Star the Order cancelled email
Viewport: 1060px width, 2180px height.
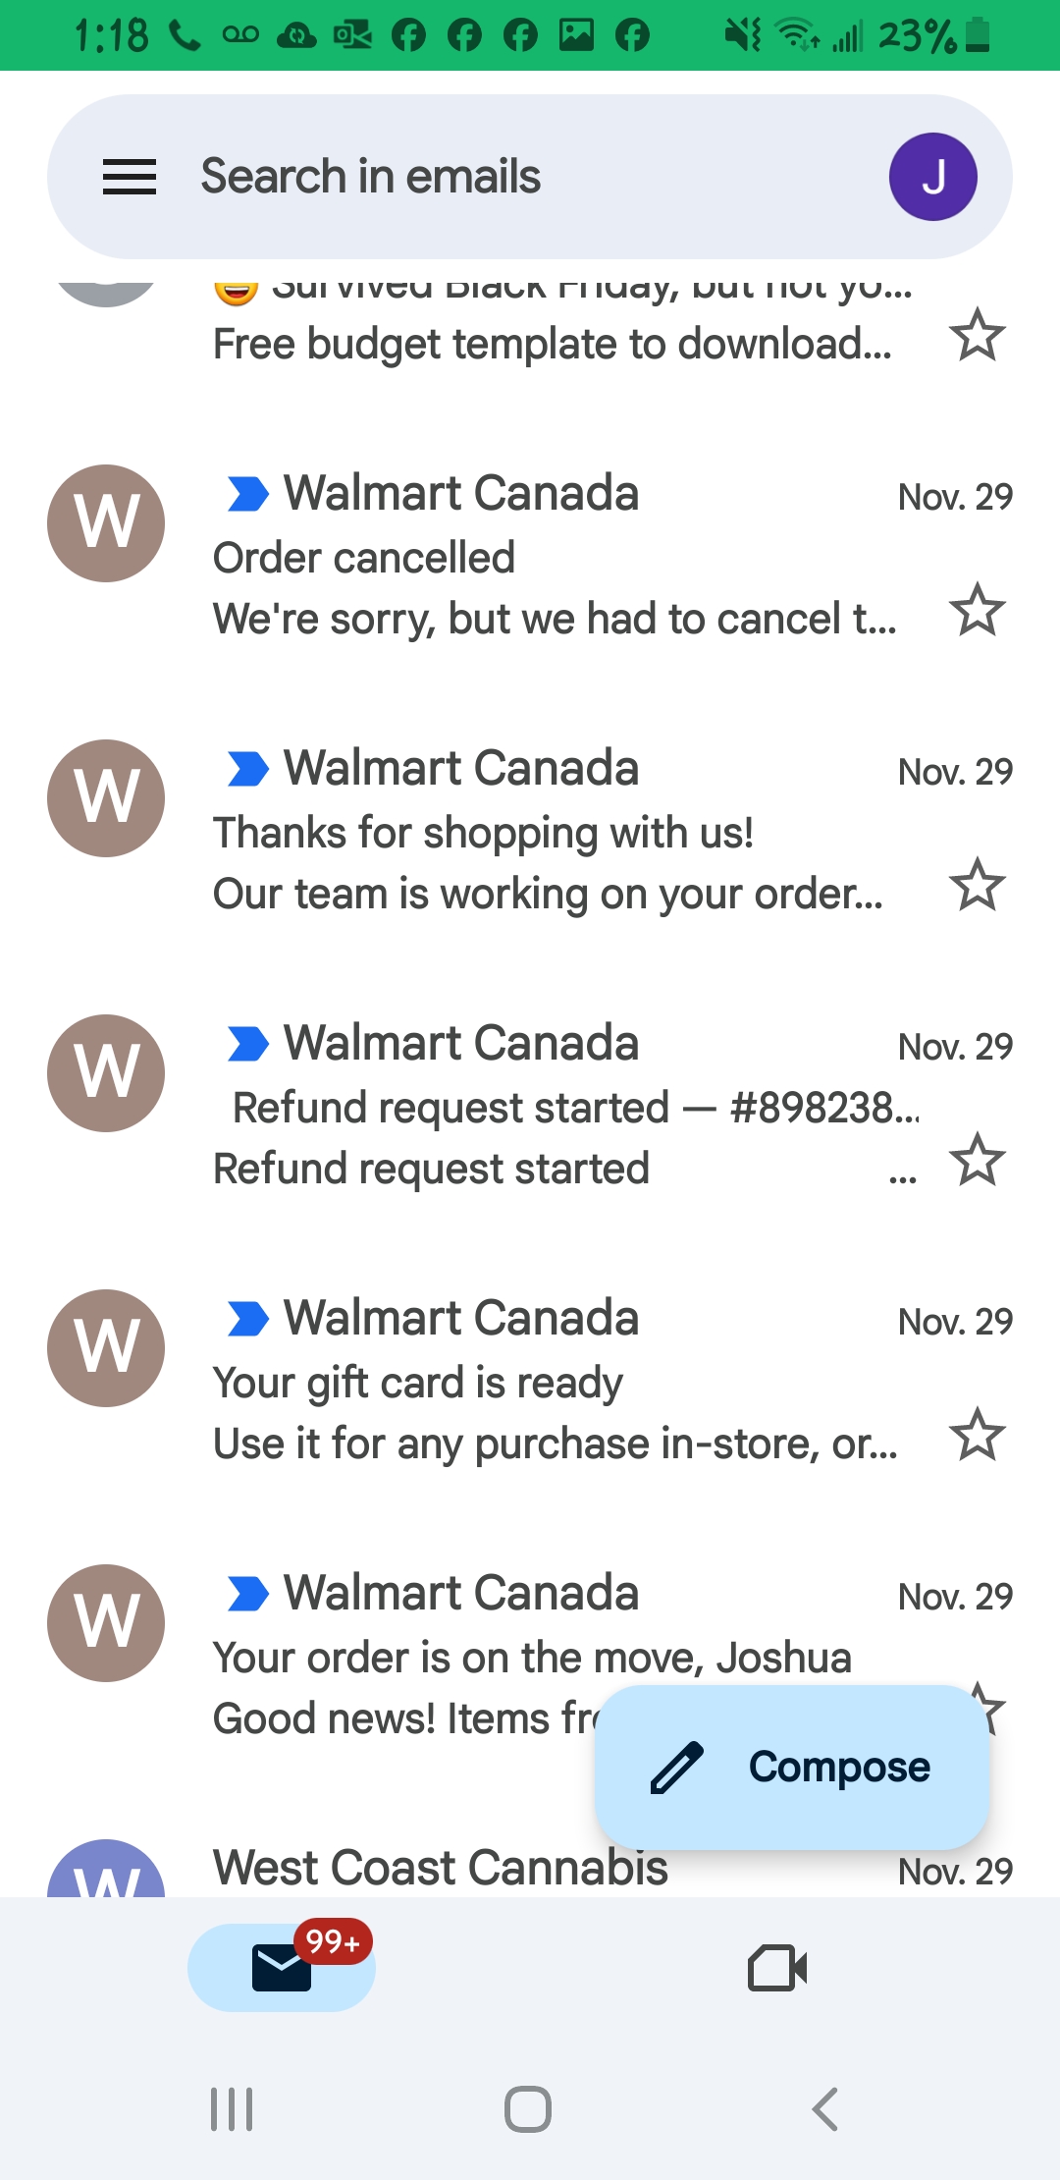pos(978,610)
